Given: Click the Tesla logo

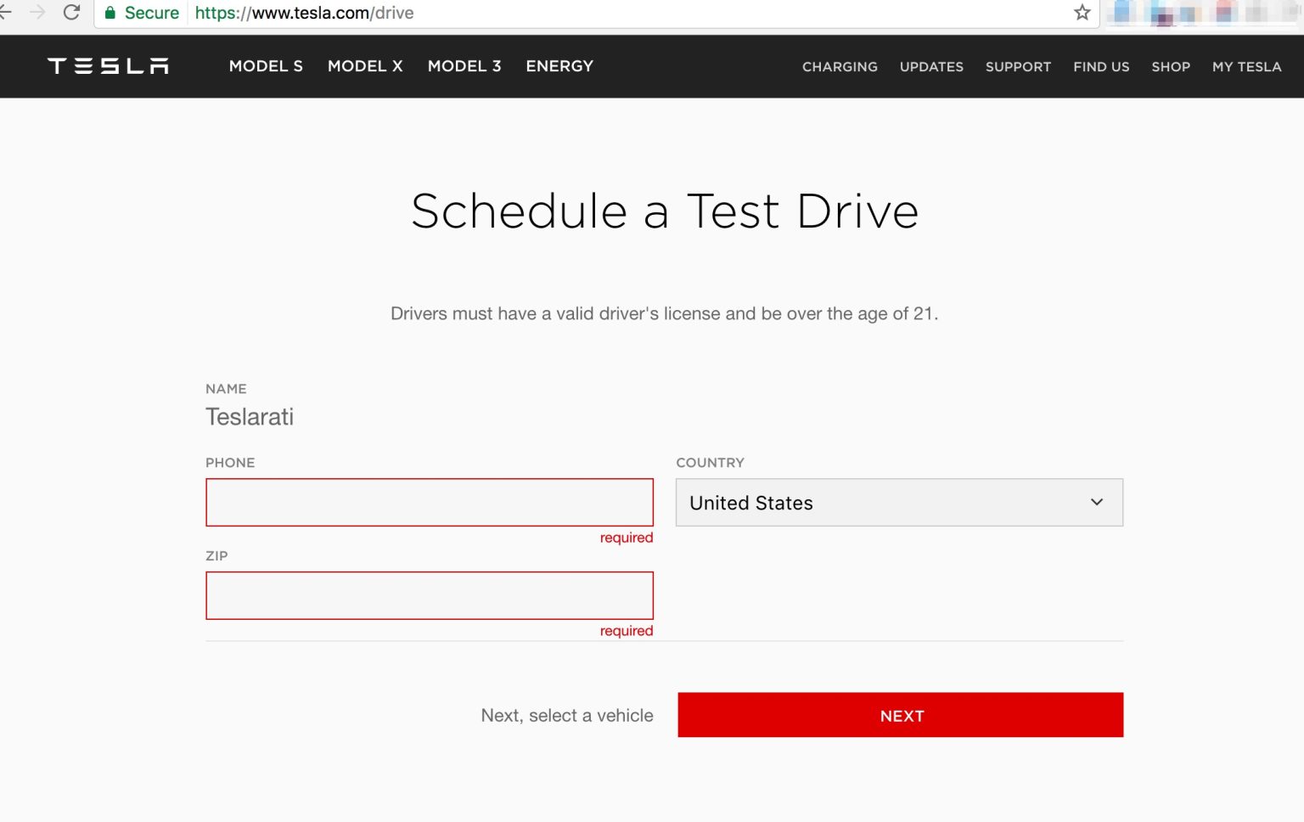Looking at the screenshot, I should [x=108, y=66].
